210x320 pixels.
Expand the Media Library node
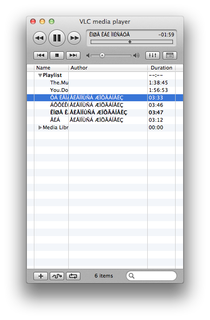pos(40,127)
